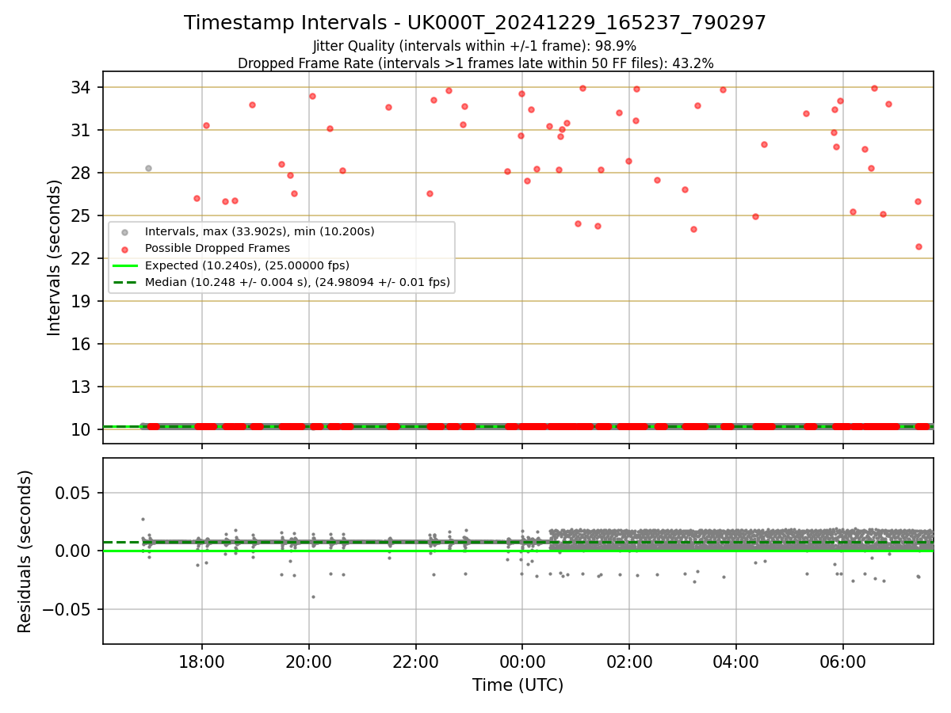Image resolution: width=951 pixels, height=713 pixels.
Task: Click the plot title 'Timestamp Intervals - UK000T_20241229_165237_790297'
Action: [475, 23]
